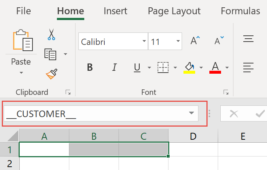Open the File tab

pyautogui.click(x=23, y=11)
